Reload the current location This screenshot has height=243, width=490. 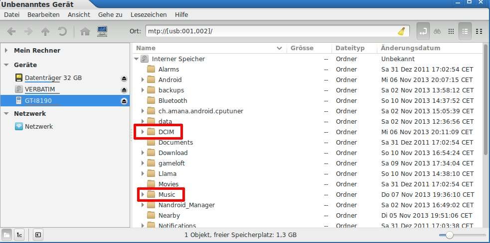(62, 31)
